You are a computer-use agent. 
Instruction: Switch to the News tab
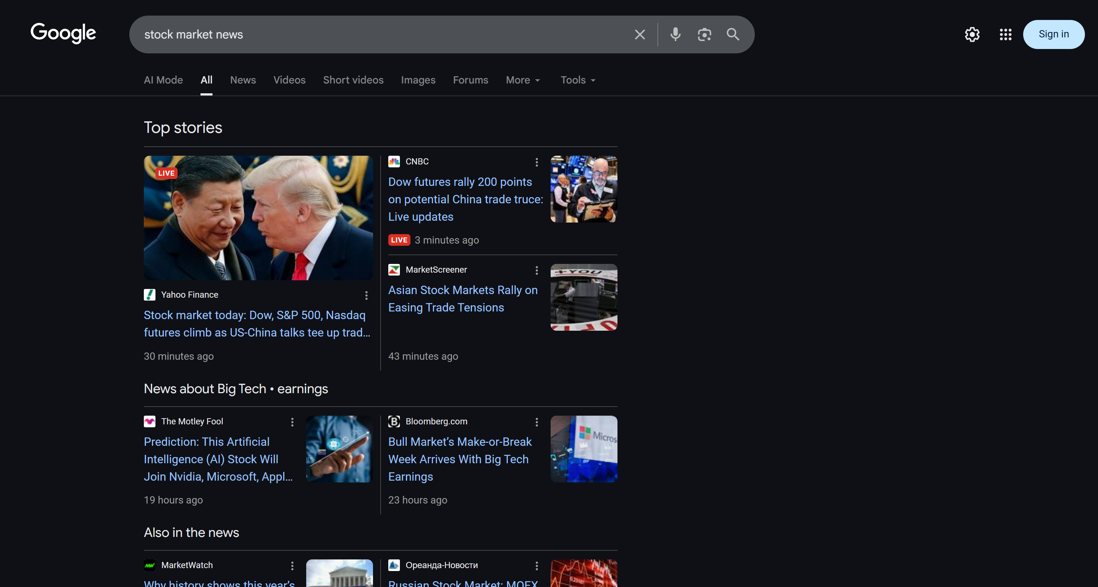tap(243, 80)
